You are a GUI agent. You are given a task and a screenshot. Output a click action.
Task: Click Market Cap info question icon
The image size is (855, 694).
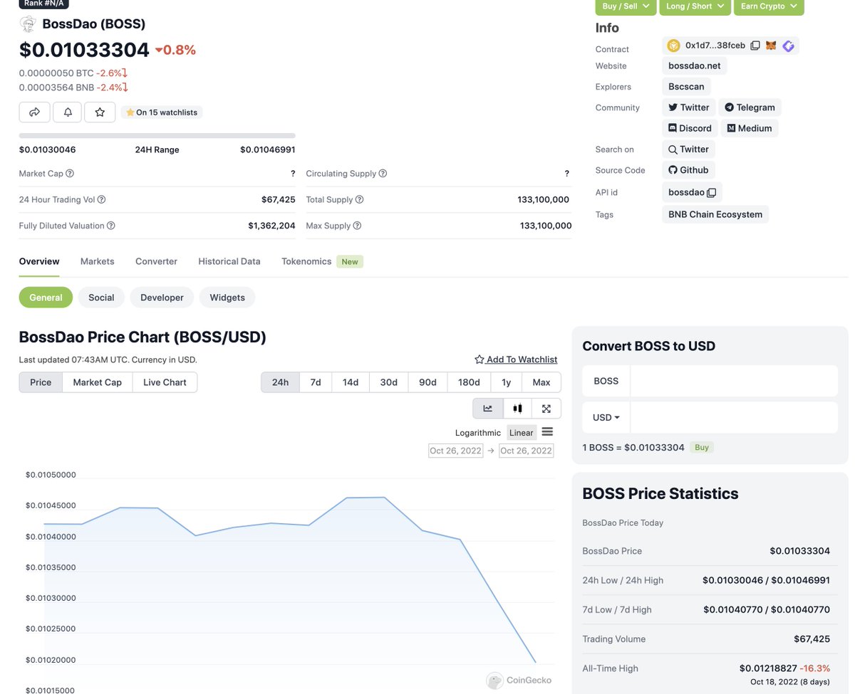click(x=70, y=173)
